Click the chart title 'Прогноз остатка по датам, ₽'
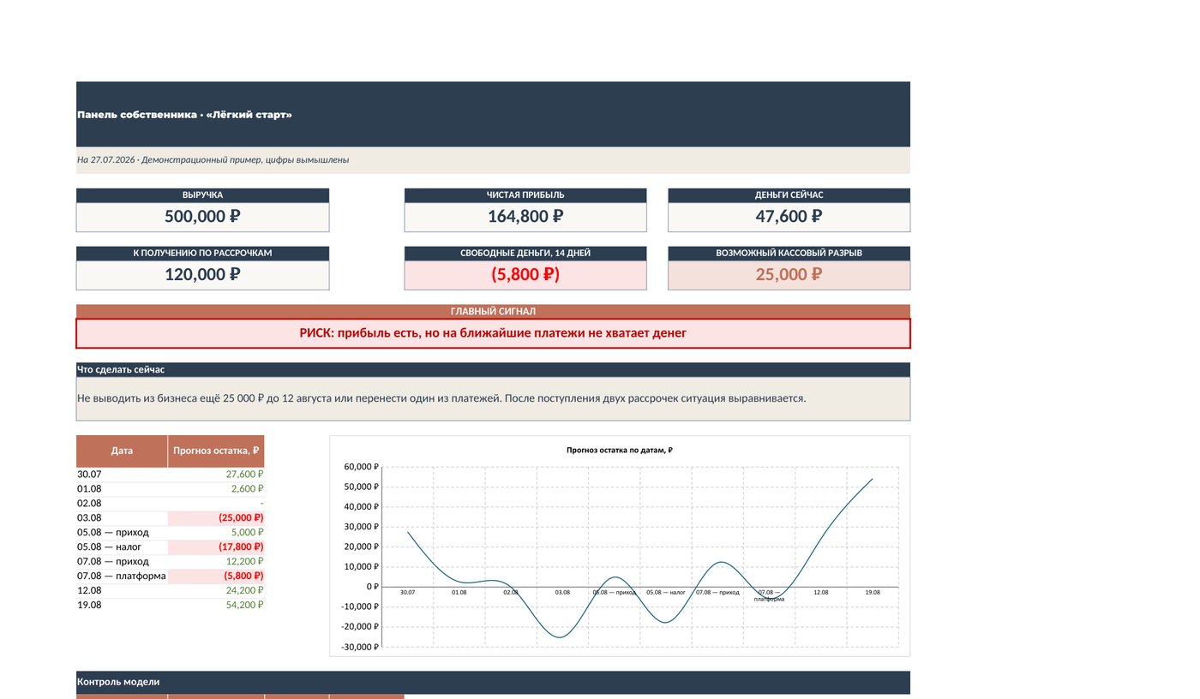 click(620, 451)
